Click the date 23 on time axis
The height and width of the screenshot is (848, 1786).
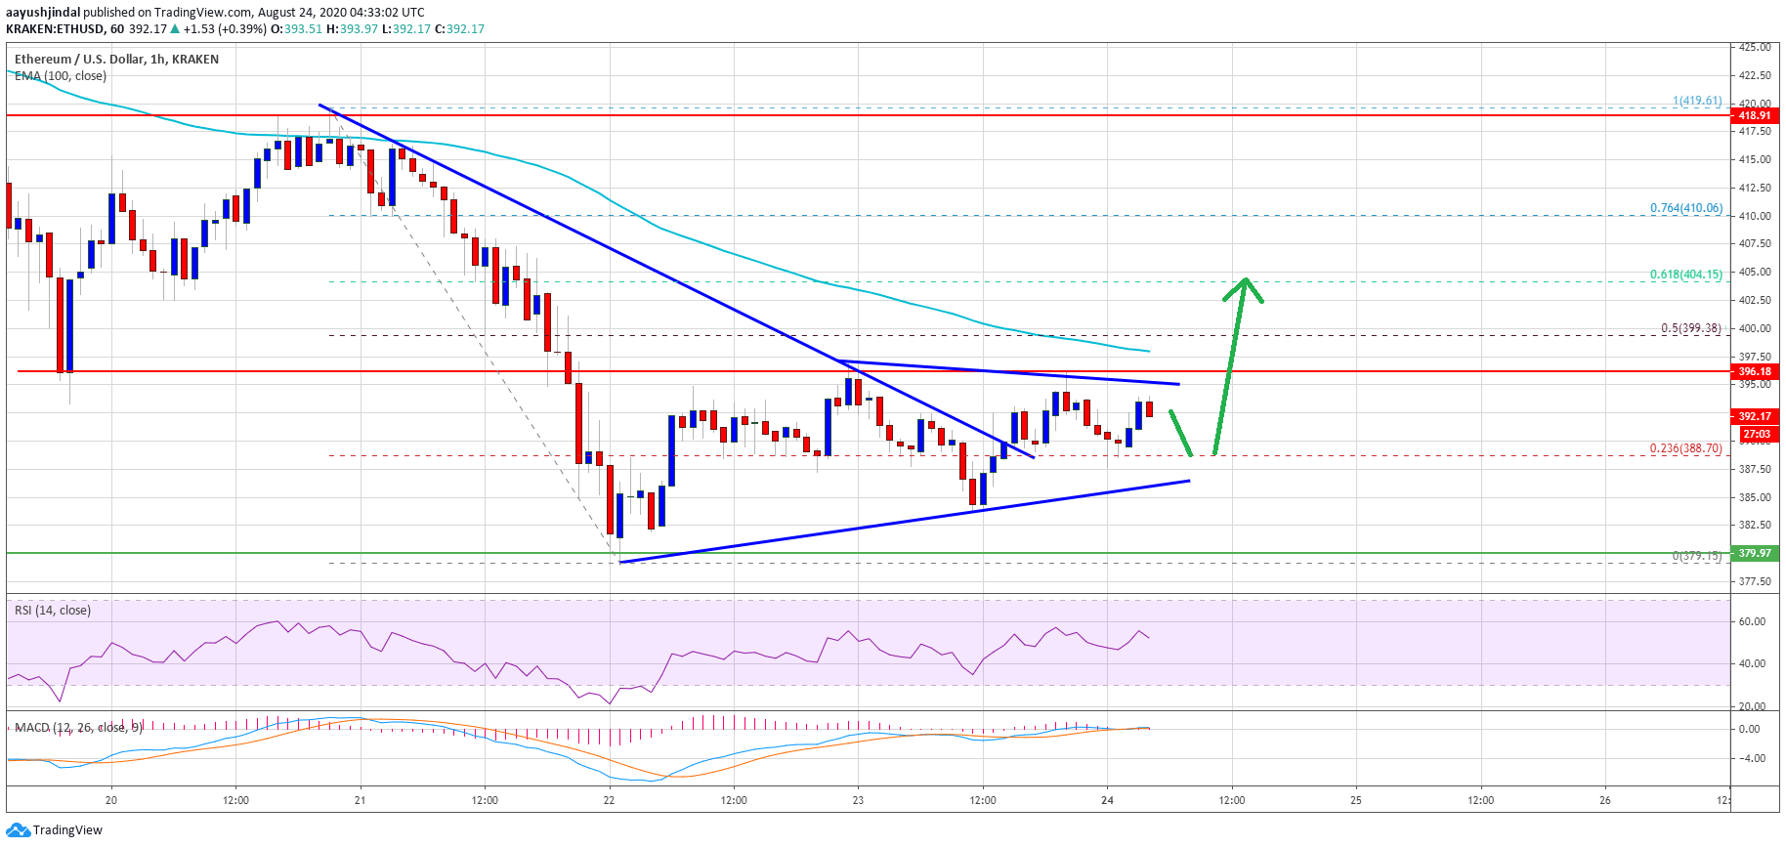coord(858,800)
